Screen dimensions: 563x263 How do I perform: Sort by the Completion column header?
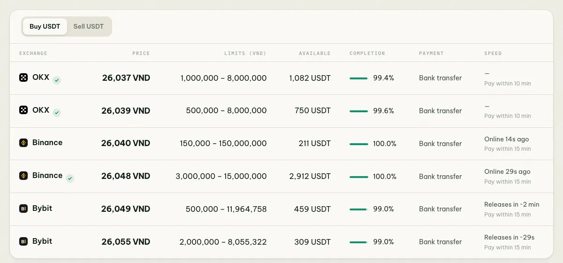click(367, 53)
